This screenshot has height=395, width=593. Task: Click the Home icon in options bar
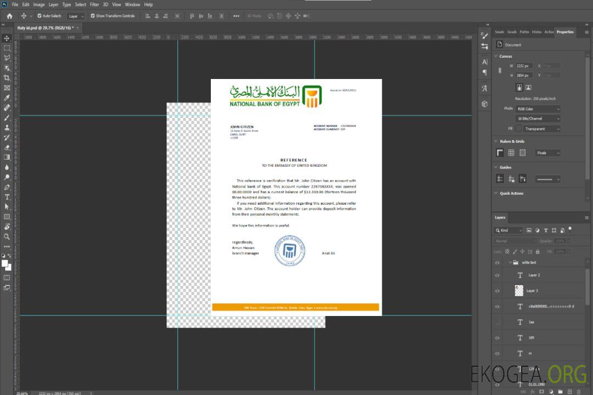coord(9,16)
